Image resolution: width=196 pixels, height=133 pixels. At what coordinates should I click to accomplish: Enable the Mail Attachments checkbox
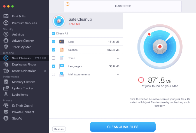click(53, 74)
